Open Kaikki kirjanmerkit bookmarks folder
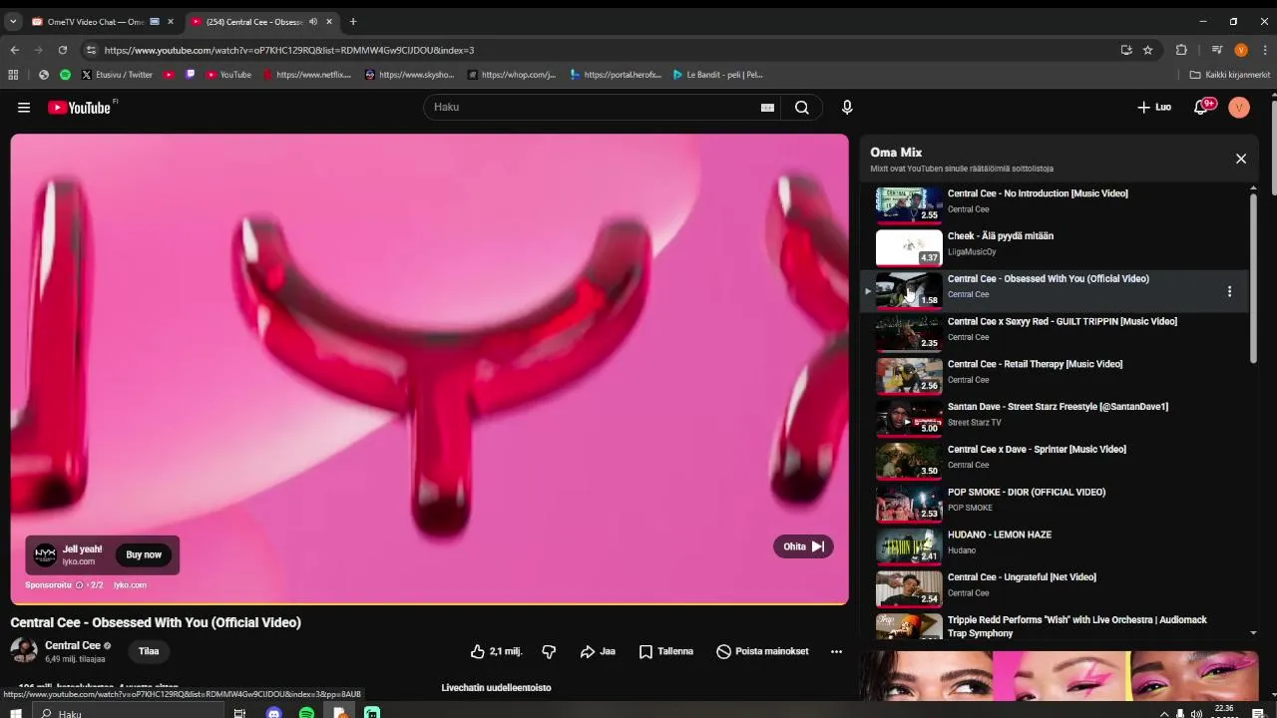The width and height of the screenshot is (1277, 718). (x=1230, y=75)
